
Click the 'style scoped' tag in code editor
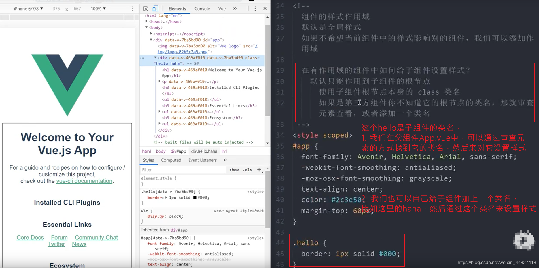[323, 135]
